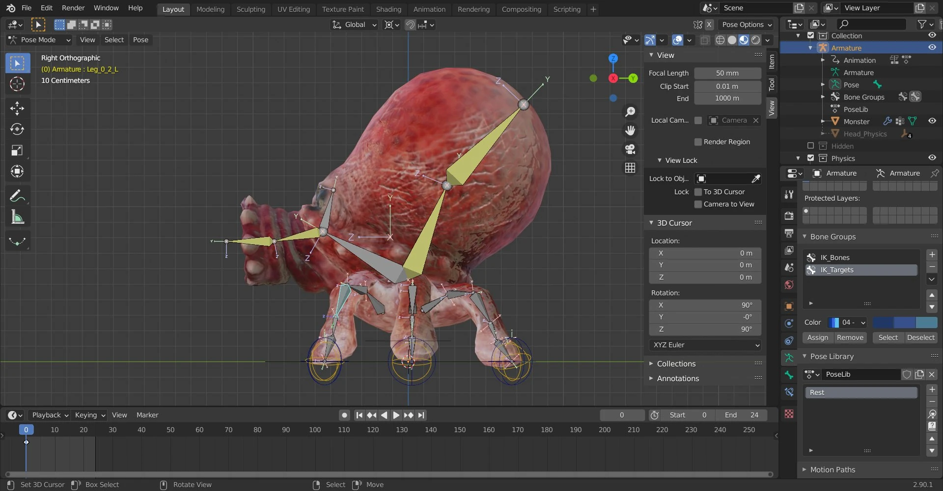Image resolution: width=943 pixels, height=491 pixels.
Task: Enable the Render Region checkbox
Action: click(x=698, y=142)
